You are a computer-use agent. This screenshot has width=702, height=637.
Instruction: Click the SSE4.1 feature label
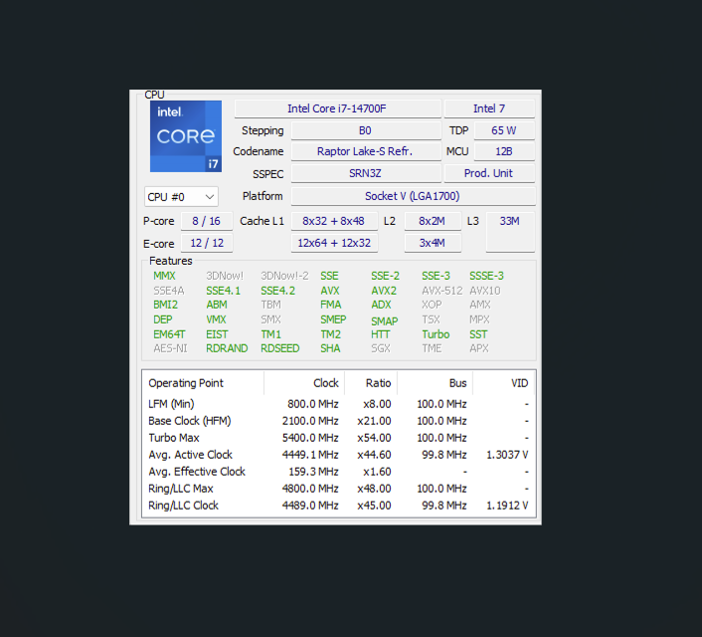tap(223, 291)
